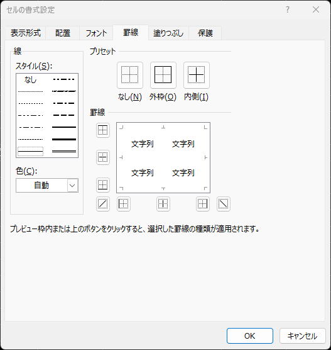This screenshot has width=331, height=350.
Task: Select the thin dash-dot line style
Action: point(30,127)
